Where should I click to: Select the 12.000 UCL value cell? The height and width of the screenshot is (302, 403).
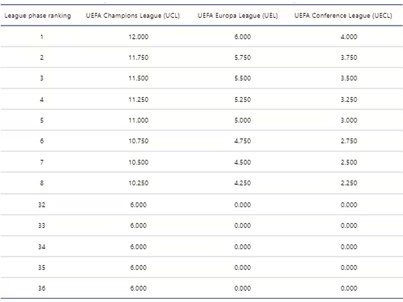139,37
